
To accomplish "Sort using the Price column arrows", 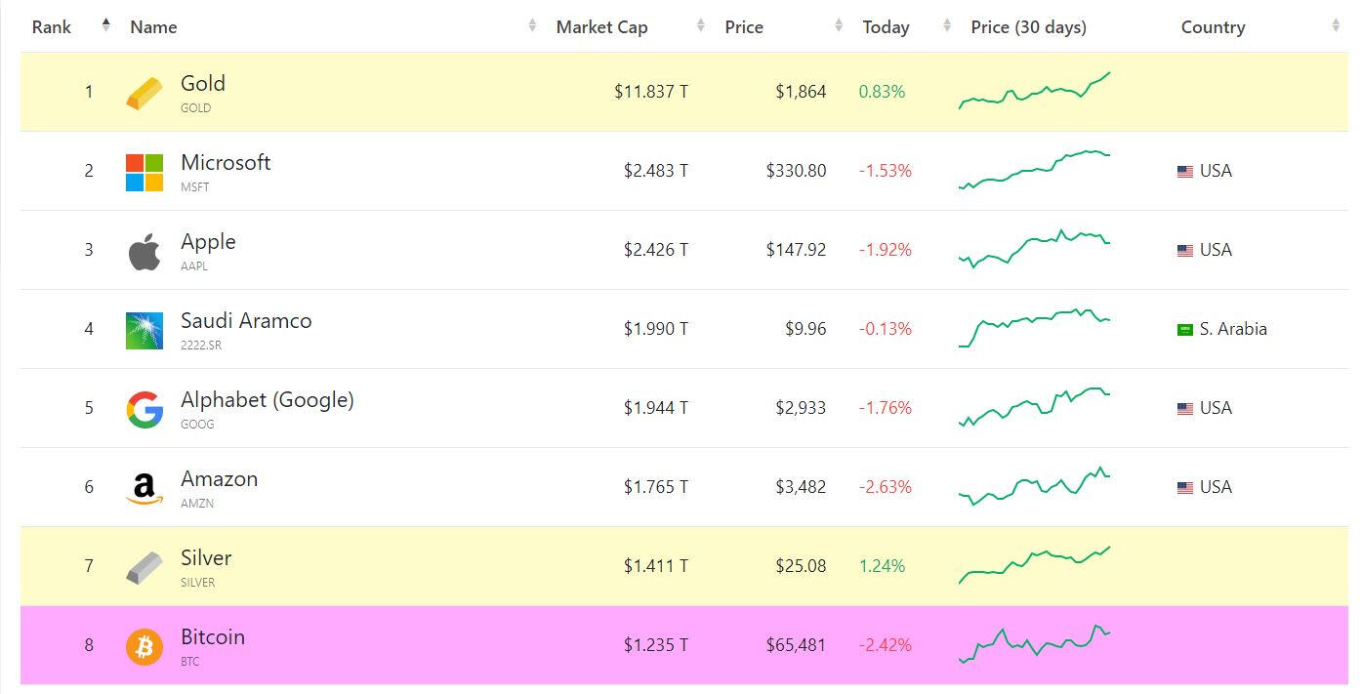I will [x=839, y=26].
